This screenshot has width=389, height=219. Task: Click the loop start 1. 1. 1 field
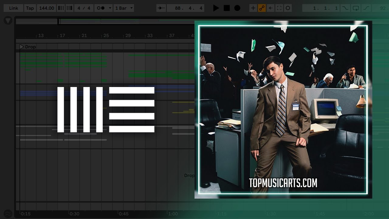coord(321,8)
